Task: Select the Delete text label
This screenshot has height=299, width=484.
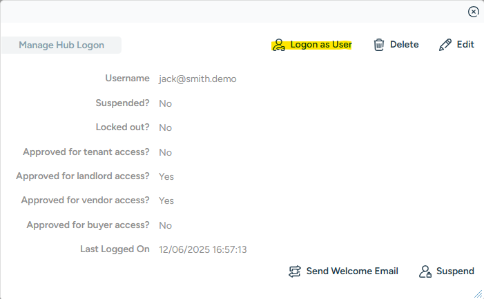Action: tap(404, 45)
